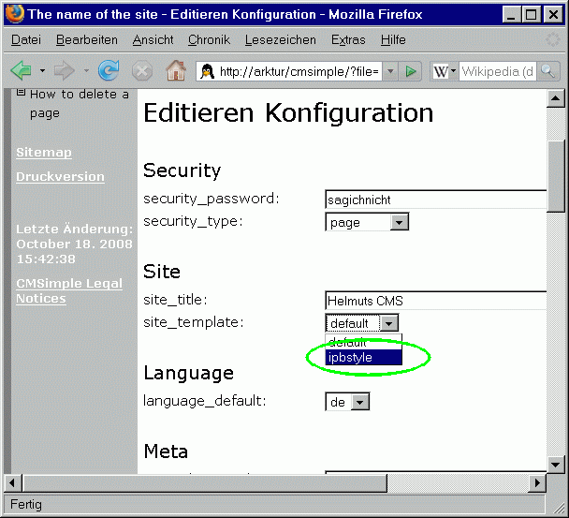Open the Lesezeichen menu
Image resolution: width=569 pixels, height=518 pixels.
[x=282, y=40]
